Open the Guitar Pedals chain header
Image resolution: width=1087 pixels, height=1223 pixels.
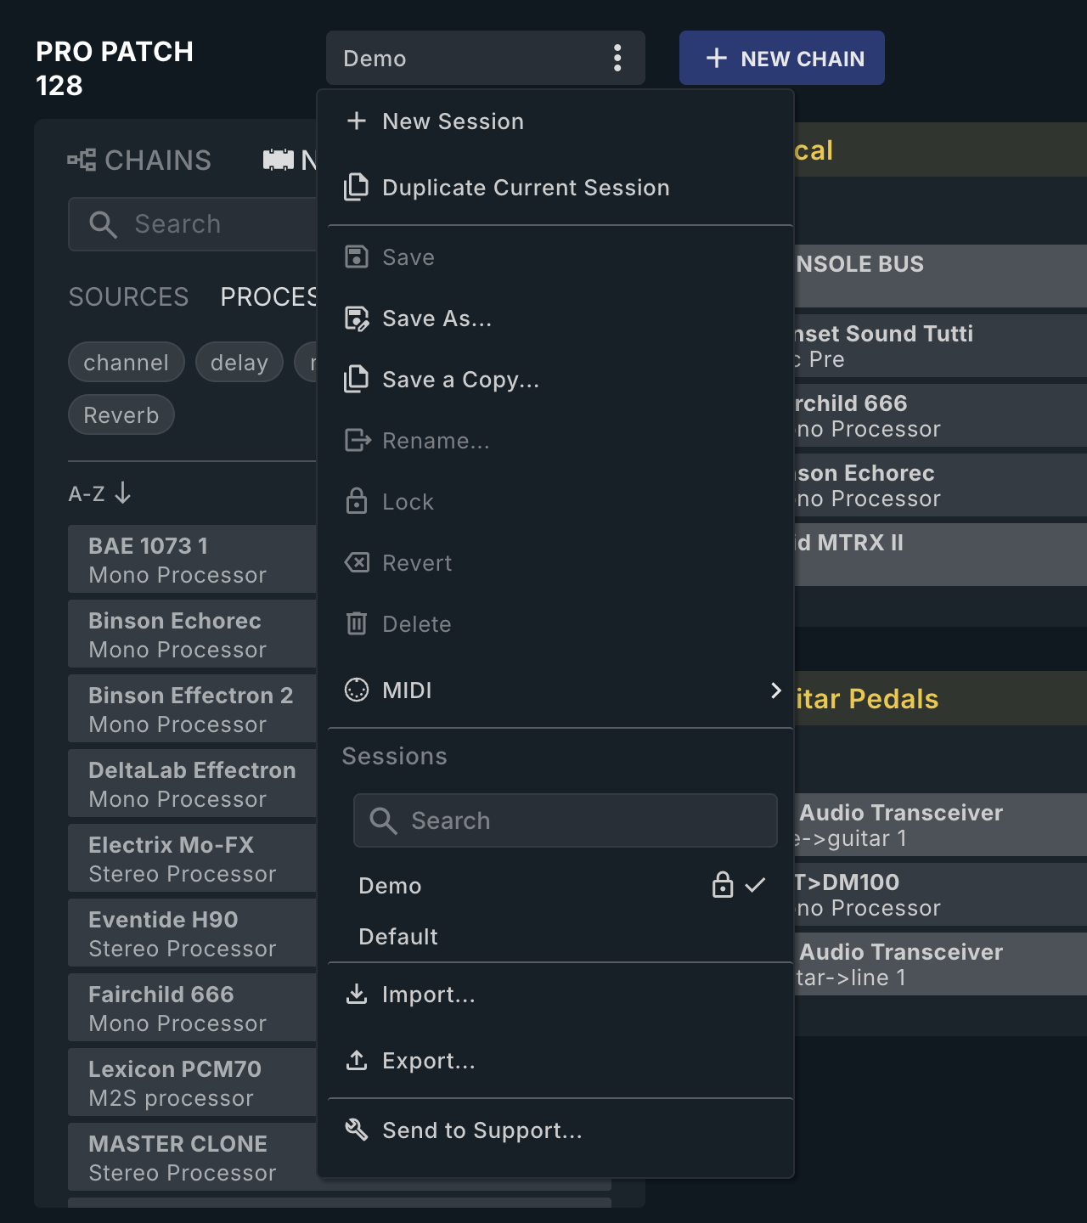tap(941, 698)
